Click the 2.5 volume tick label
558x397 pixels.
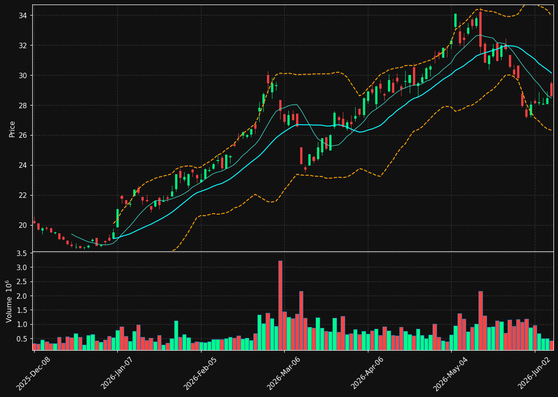click(x=22, y=281)
